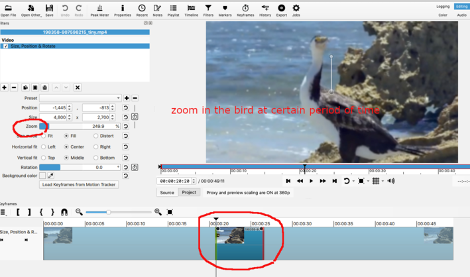Screen dimensions: 470x277
Task: Select the Distort size mode
Action: 96,136
